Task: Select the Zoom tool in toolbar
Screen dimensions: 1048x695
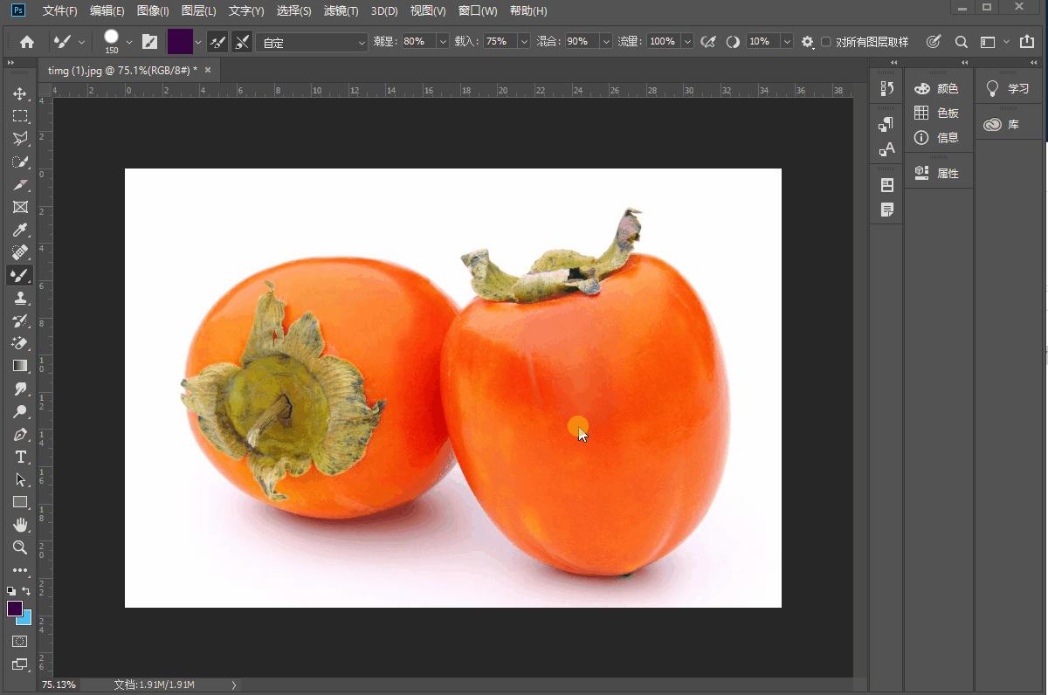Action: [x=20, y=547]
